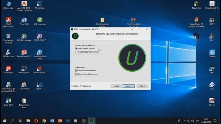Cancel the installation

142,86
